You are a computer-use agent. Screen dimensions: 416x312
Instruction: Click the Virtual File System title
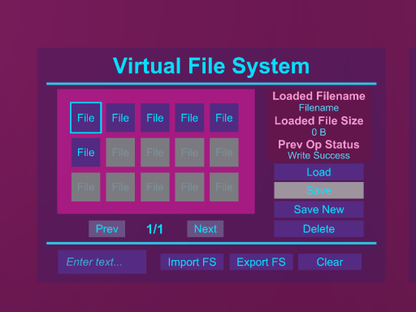tap(211, 66)
